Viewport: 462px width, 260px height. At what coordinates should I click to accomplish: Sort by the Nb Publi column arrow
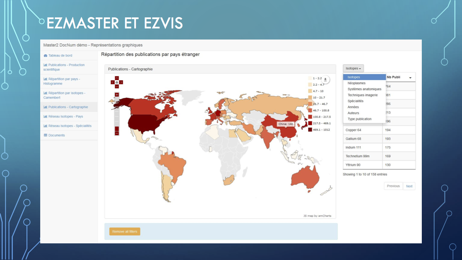(410, 77)
